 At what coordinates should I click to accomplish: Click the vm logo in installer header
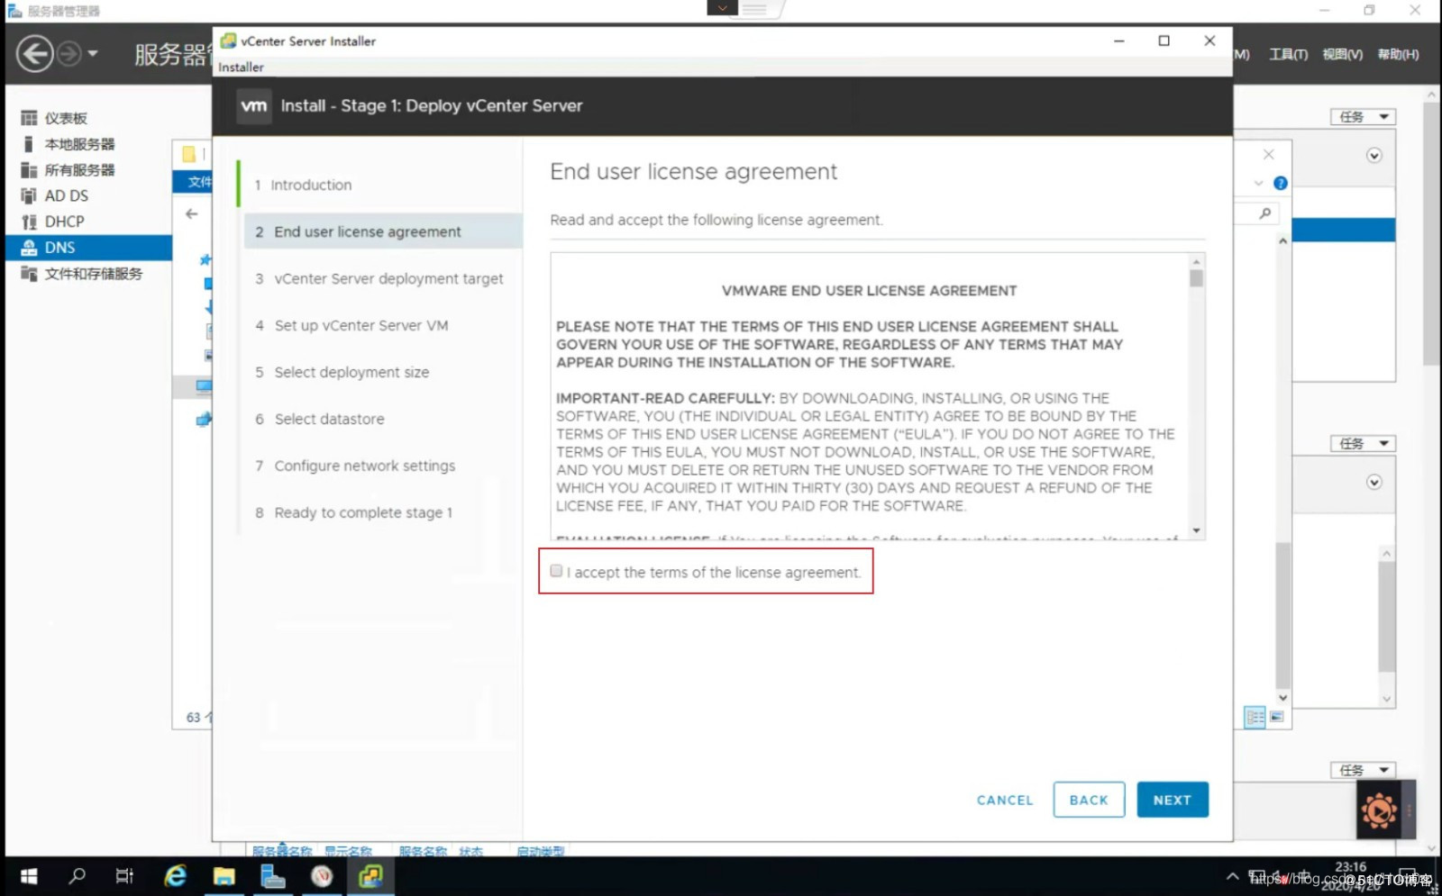[254, 105]
